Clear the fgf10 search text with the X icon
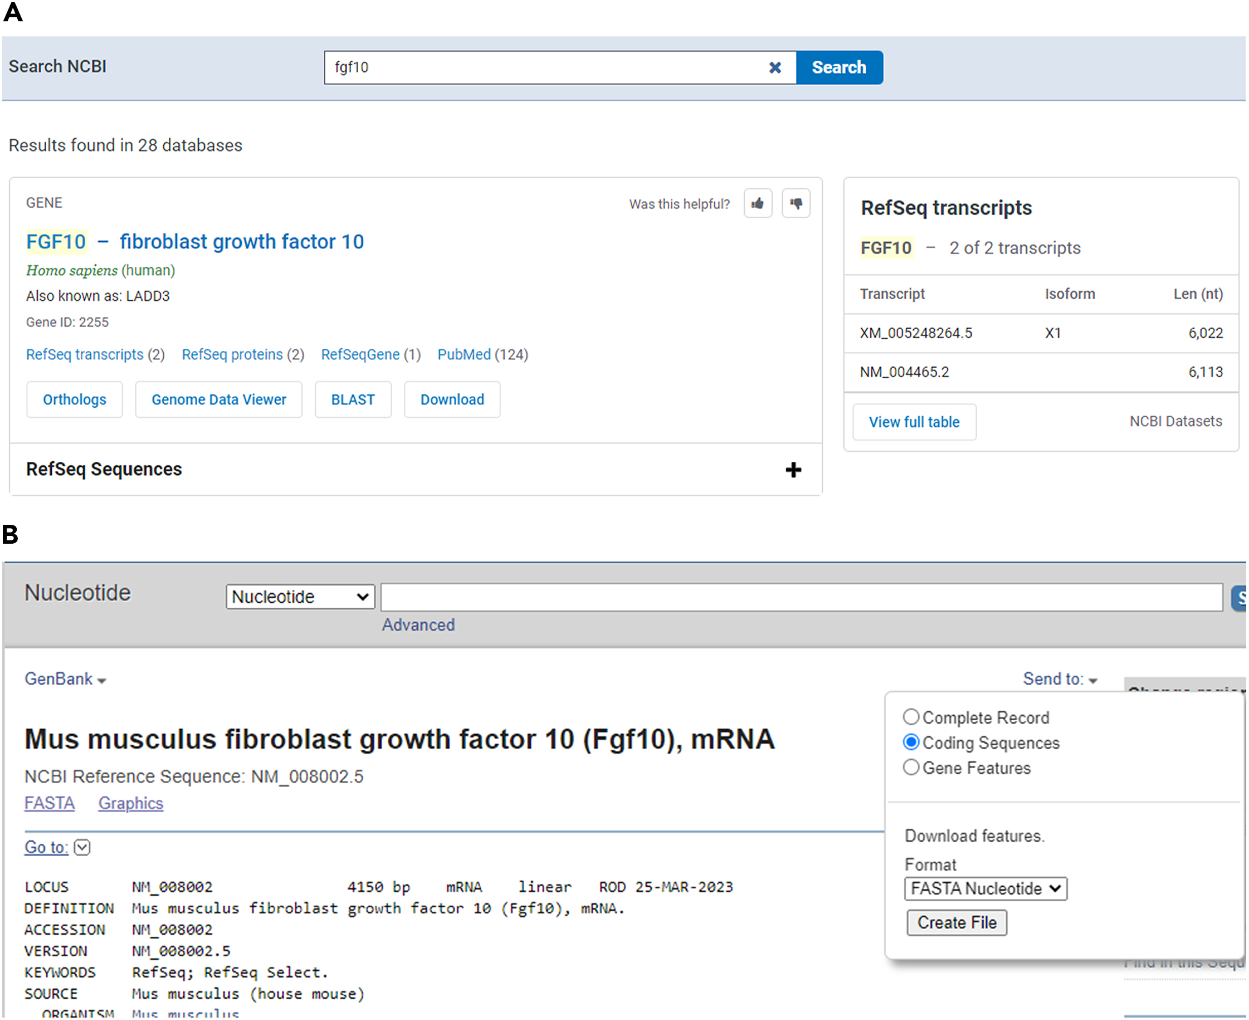 coord(775,67)
